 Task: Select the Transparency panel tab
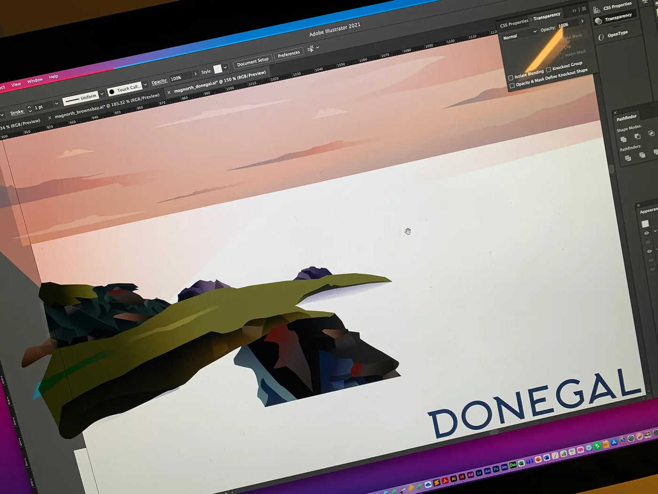click(547, 17)
